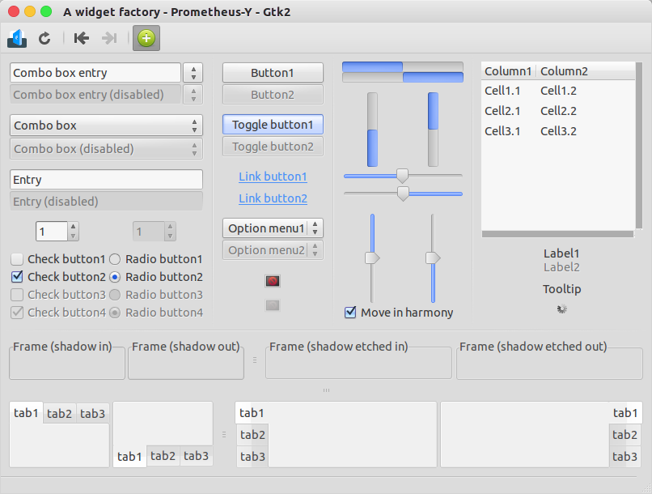Viewport: 652px width, 494px height.
Task: Click the go-to-first arrow toolbar icon
Action: tap(82, 38)
